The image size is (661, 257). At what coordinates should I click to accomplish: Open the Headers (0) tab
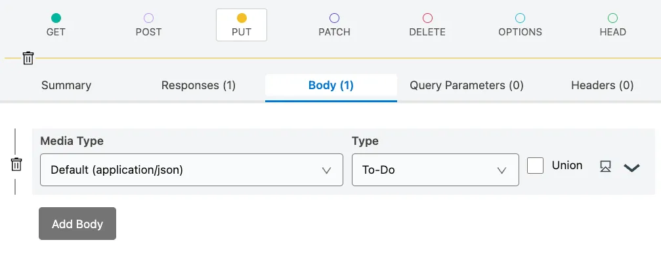pos(603,85)
